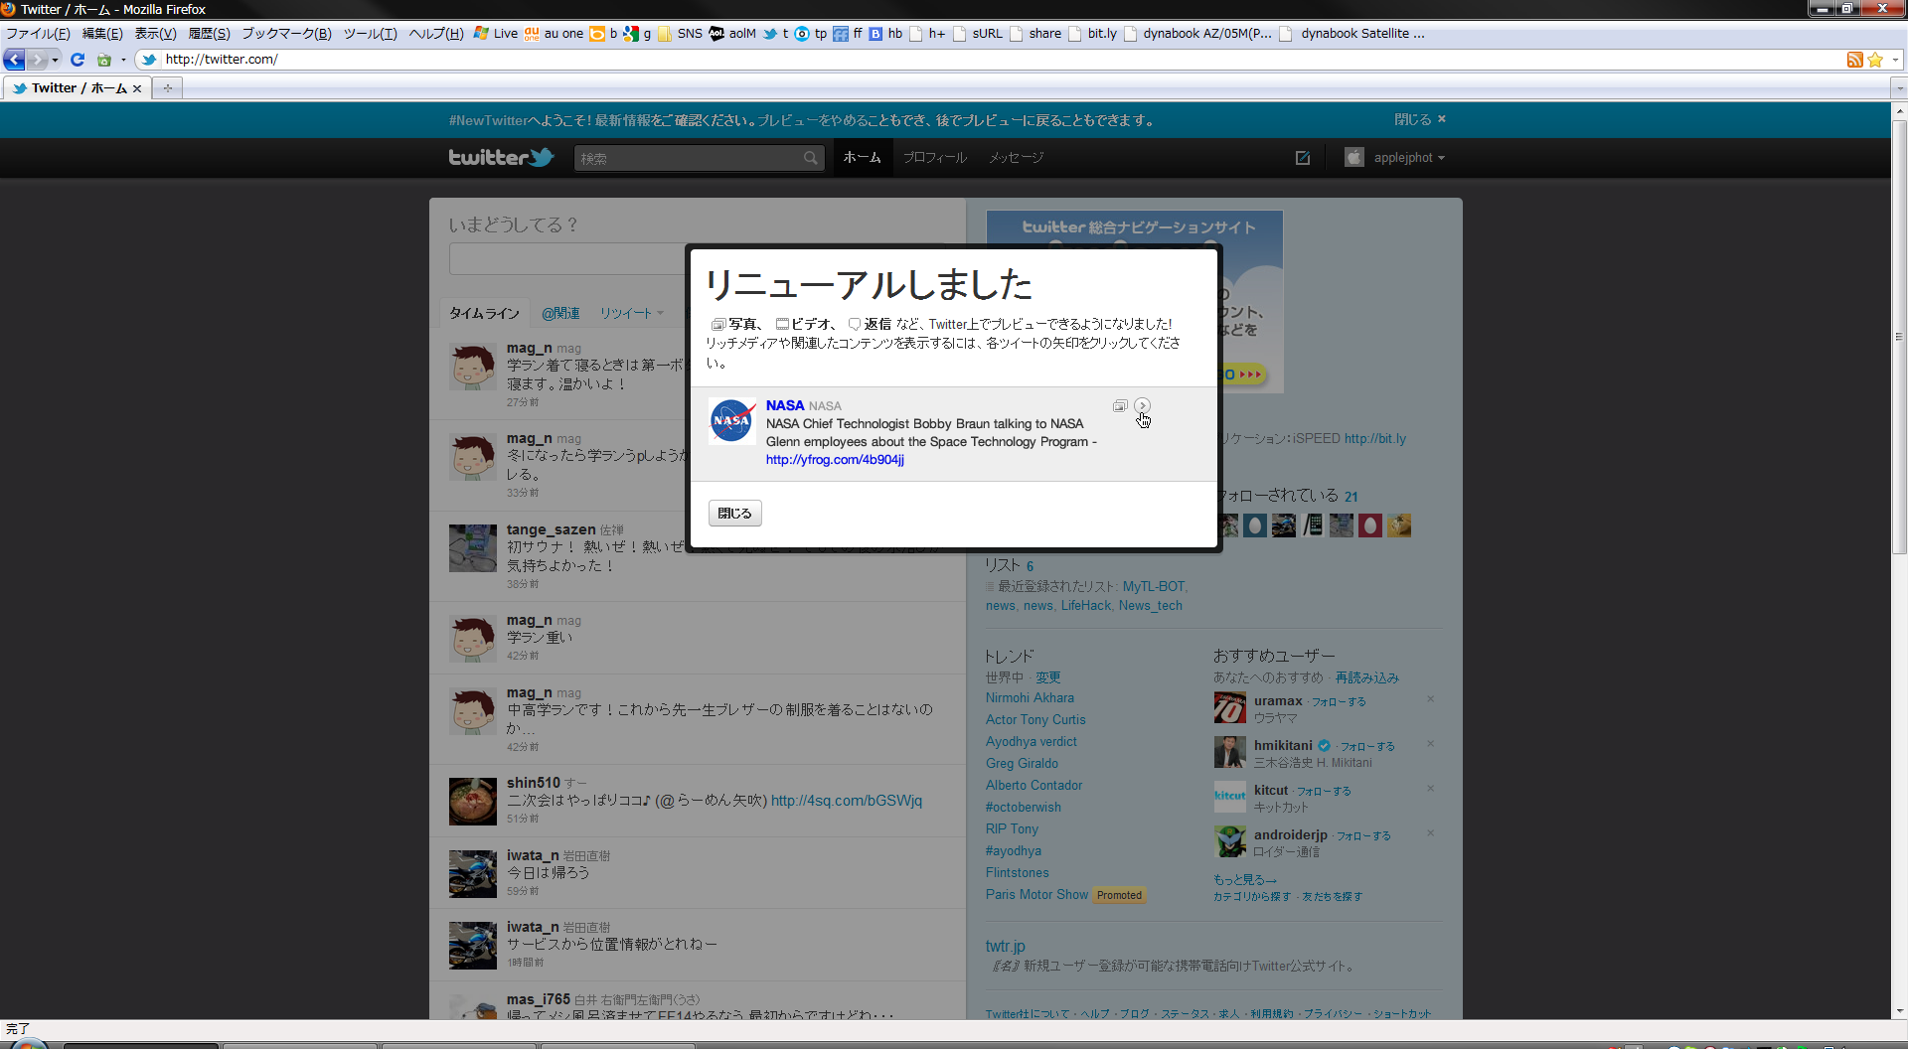
Task: Click the Twitter logo in the header
Action: (x=501, y=157)
